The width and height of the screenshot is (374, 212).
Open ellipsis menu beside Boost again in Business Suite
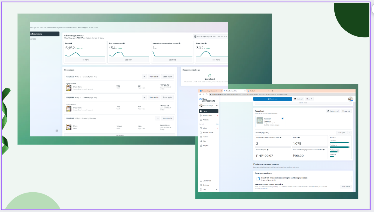[x=349, y=133]
